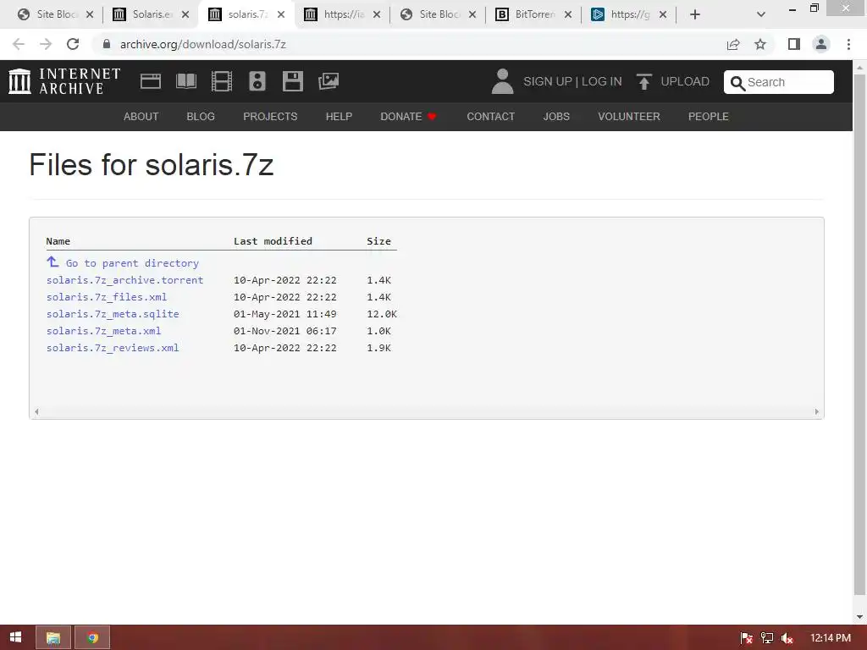
Task: Open solaris.7z_files.xml link
Action: coord(107,297)
